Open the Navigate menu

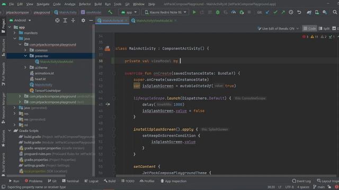click(43, 4)
